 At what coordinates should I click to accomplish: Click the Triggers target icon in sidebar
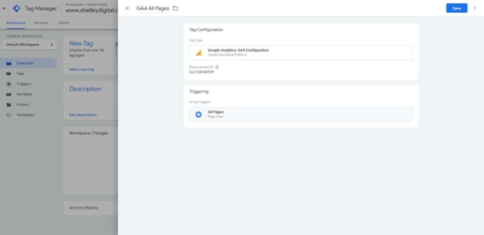click(9, 84)
